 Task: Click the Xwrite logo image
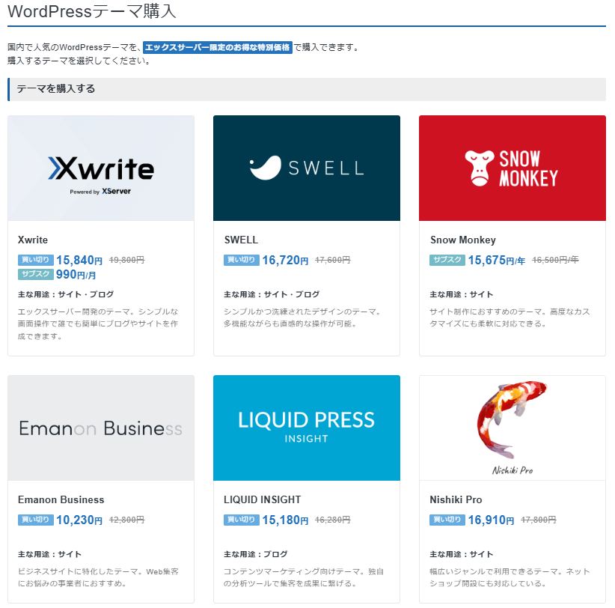point(101,168)
